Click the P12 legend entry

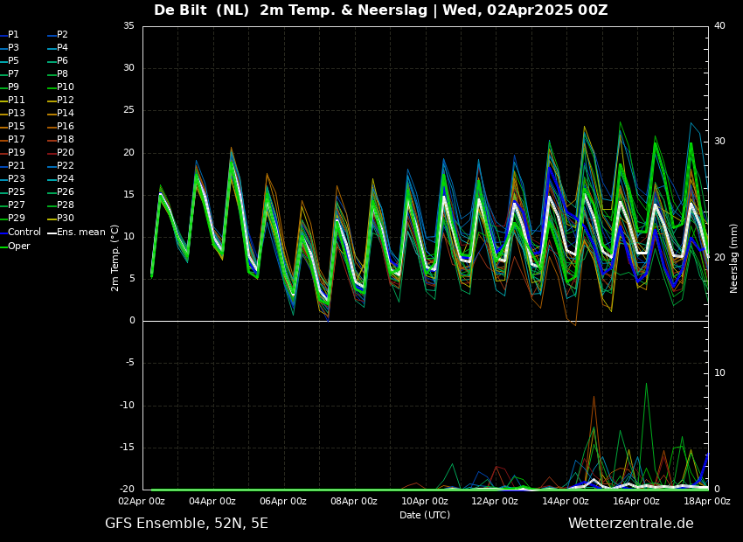pyautogui.click(x=61, y=100)
